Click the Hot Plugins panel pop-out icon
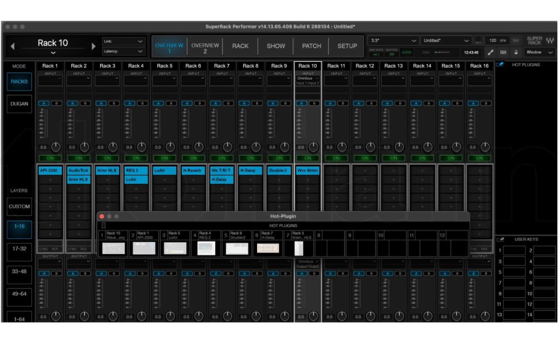This screenshot has width=559, height=345. (x=499, y=65)
